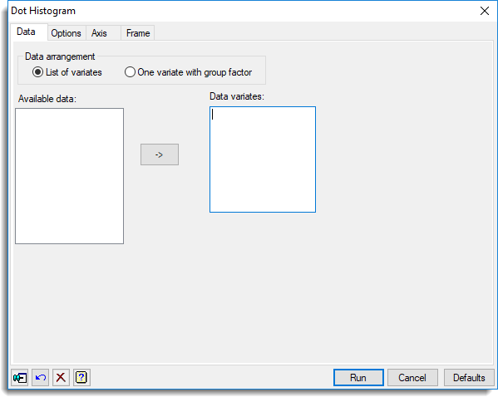Viewport: 498px width, 397px height.
Task: Open the Options tab
Action: pyautogui.click(x=66, y=33)
